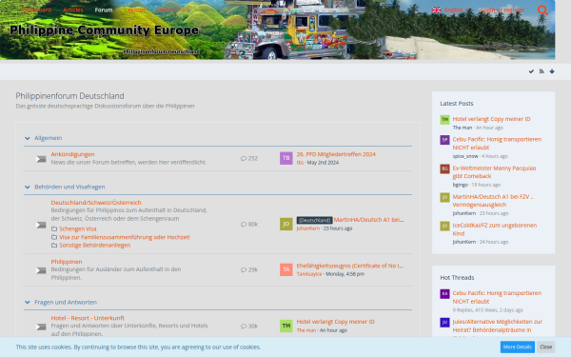Click Philippine Community Europe header title

[x=104, y=30]
